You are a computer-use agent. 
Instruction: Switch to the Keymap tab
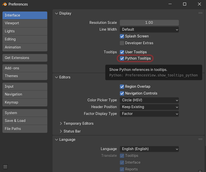tap(25, 102)
